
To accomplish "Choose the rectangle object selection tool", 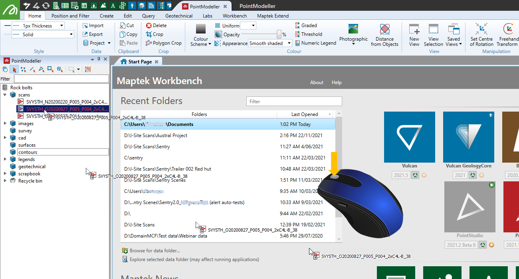I will [50, 69].
